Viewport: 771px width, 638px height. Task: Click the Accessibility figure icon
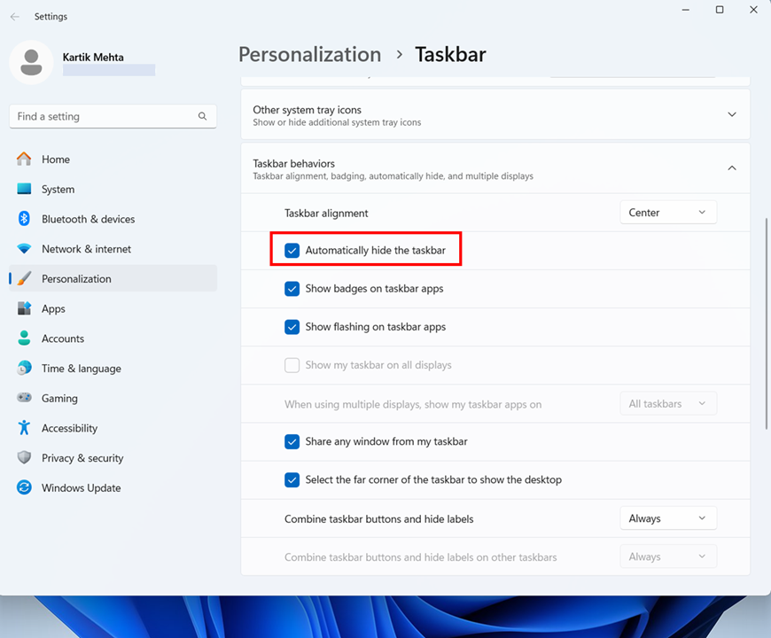(24, 428)
